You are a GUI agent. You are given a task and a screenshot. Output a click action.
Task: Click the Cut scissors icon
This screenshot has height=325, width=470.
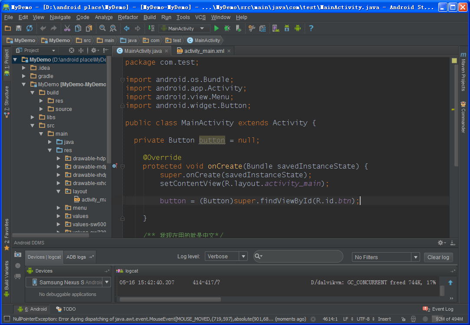coord(67,29)
